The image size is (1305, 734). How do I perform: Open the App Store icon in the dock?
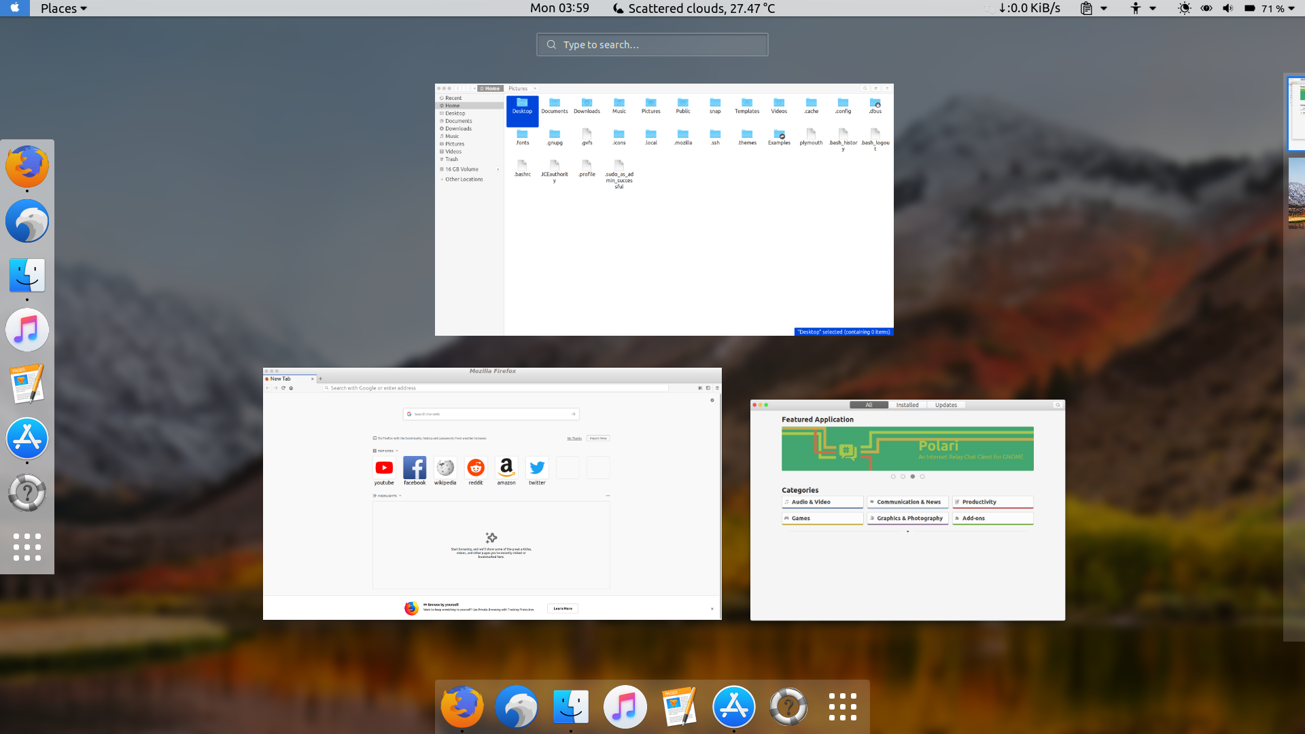point(733,706)
